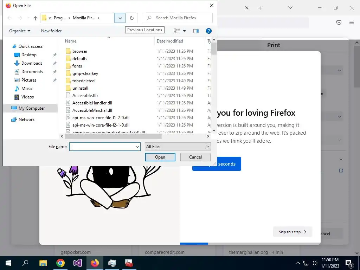Open the All Files type dropdown
The height and width of the screenshot is (270, 360).
point(178,147)
